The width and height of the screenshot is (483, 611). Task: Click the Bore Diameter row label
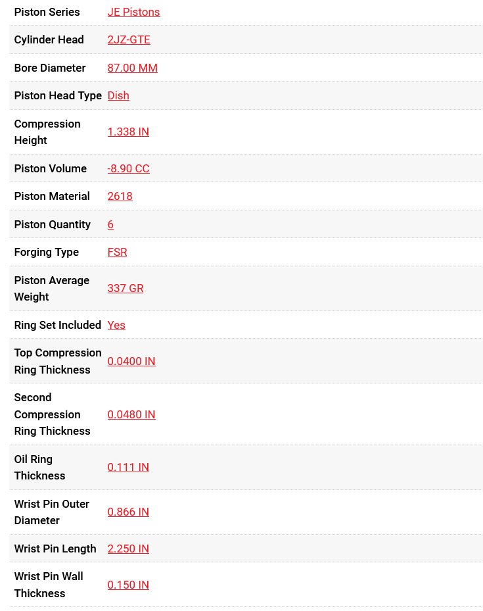50,68
